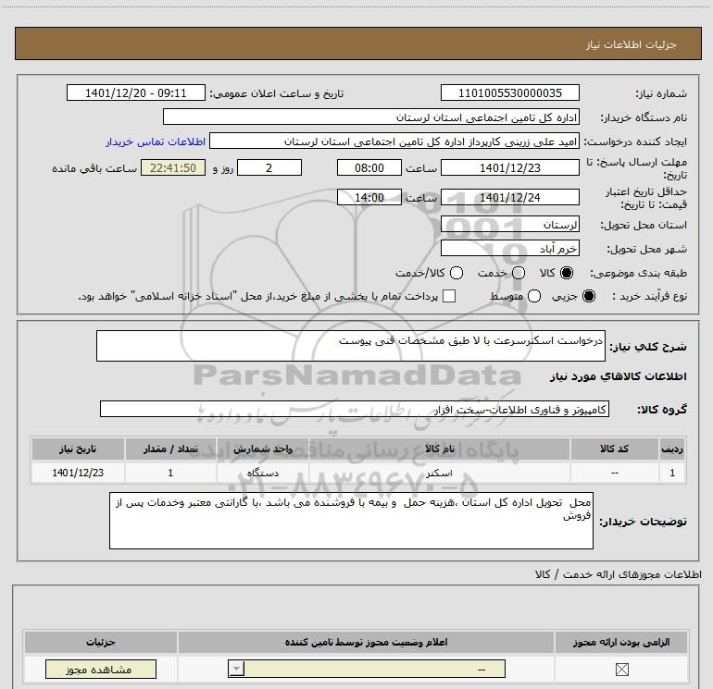Click the تعداد / مقدار column header
The width and height of the screenshot is (713, 689).
pos(170,449)
